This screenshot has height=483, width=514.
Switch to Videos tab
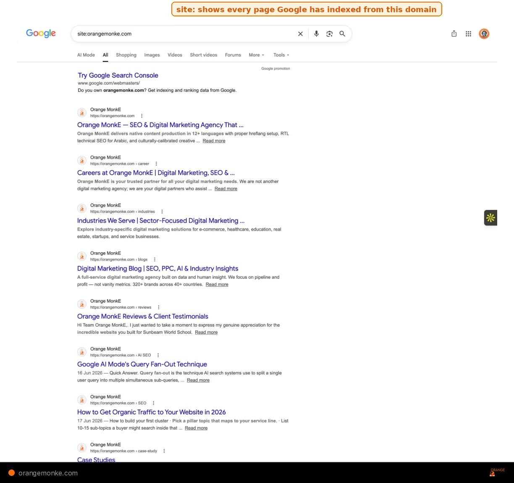pos(175,55)
